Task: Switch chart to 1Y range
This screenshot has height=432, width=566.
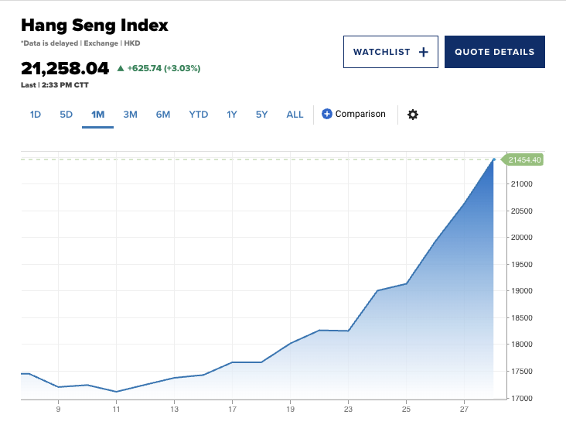Action: tap(232, 115)
